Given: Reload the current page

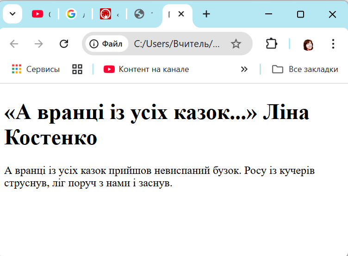Looking at the screenshot, I should click(x=64, y=44).
